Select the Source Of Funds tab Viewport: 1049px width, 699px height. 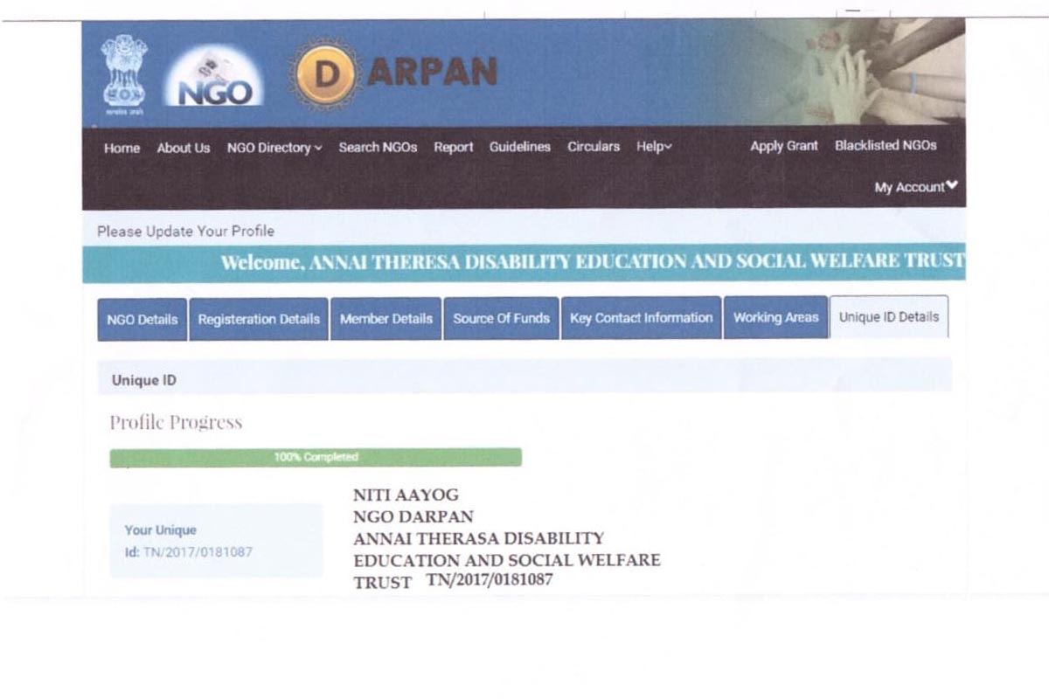point(501,318)
